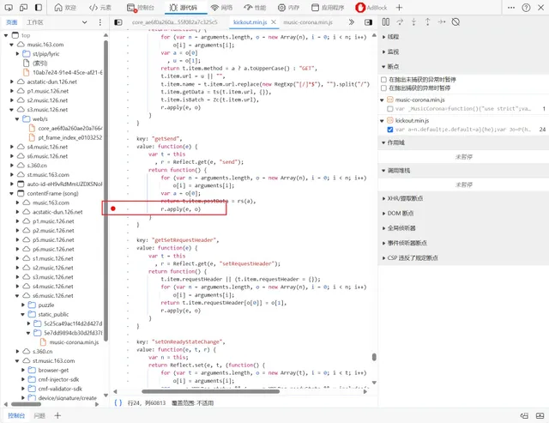
Task: Click the code editor horizontal scrollbar
Action: pyautogui.click(x=210, y=391)
